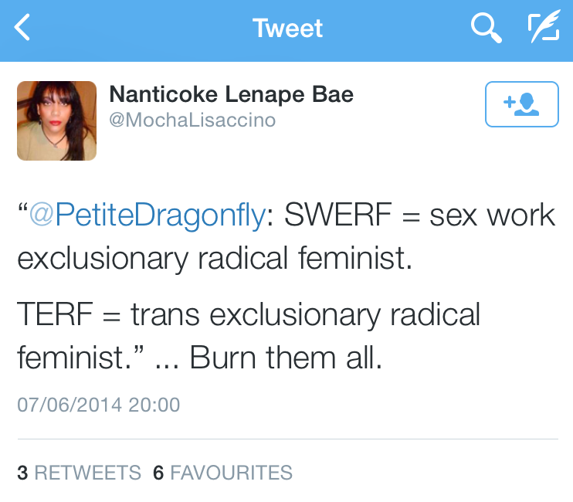Tap the Tweet title in header
This screenshot has width=573, height=502.
tap(287, 29)
